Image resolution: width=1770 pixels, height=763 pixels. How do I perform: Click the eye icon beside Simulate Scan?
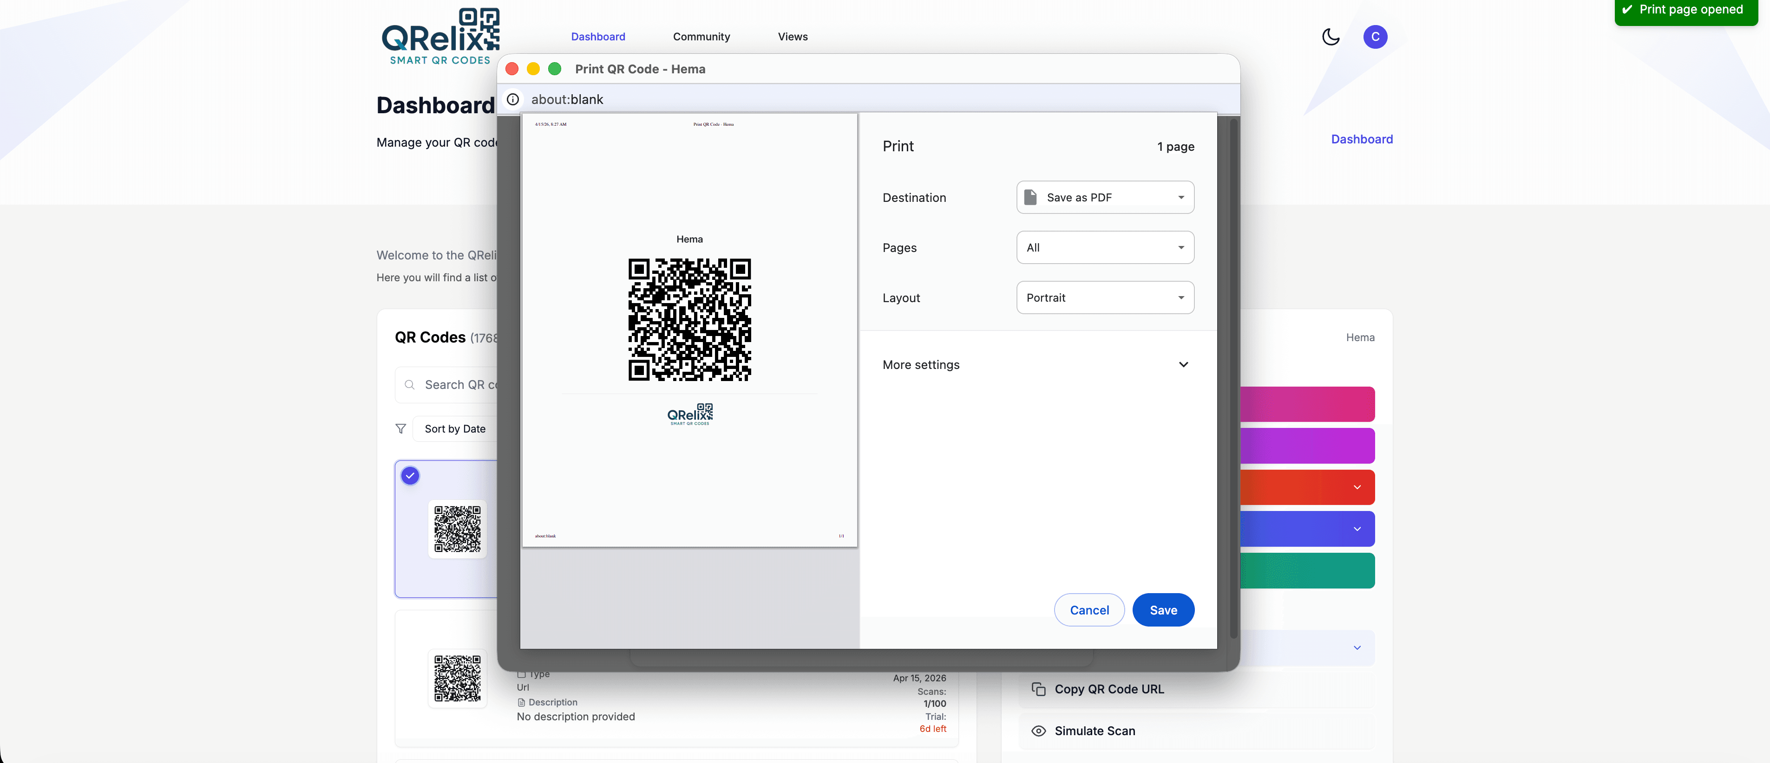(x=1037, y=731)
